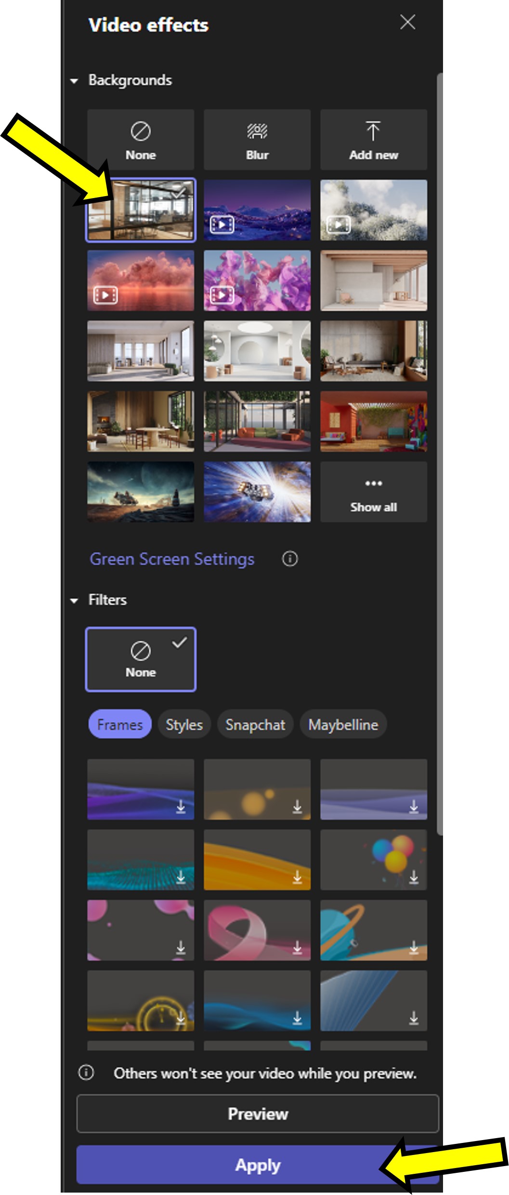Select the None filter option

140,659
